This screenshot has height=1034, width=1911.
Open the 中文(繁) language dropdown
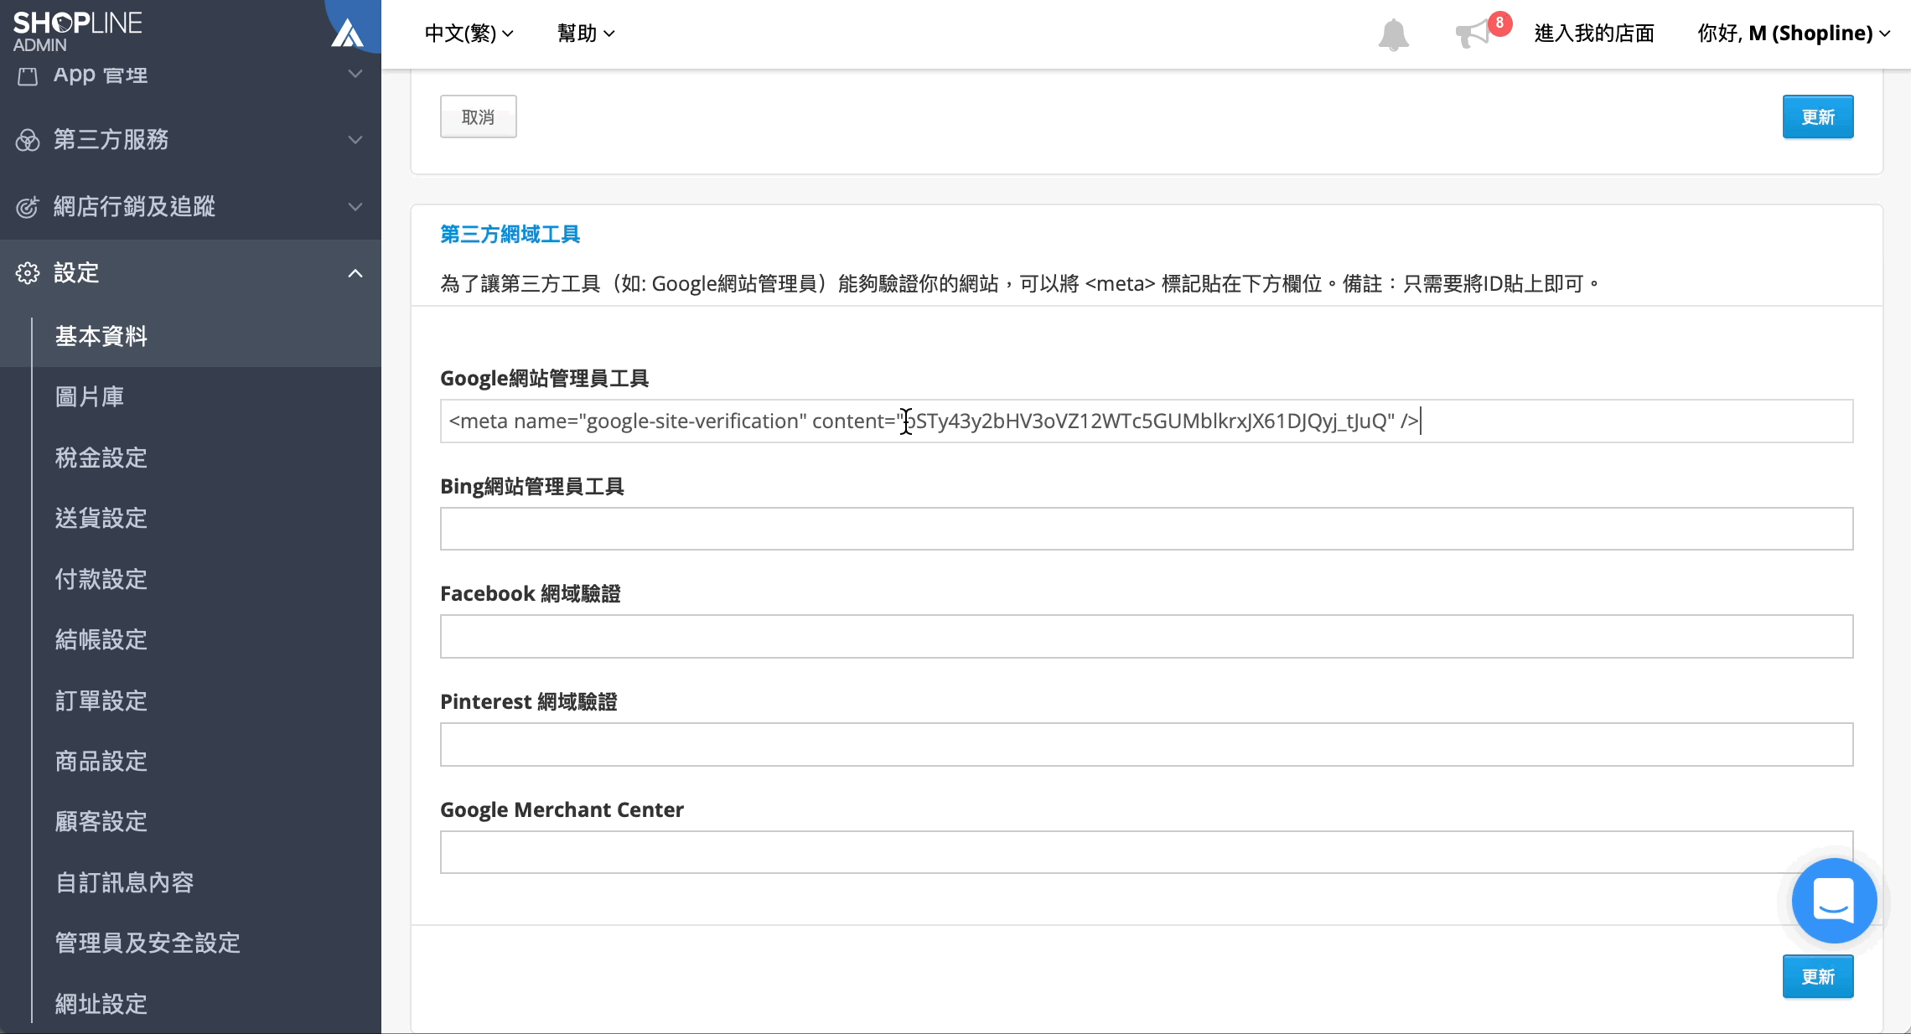(x=469, y=34)
